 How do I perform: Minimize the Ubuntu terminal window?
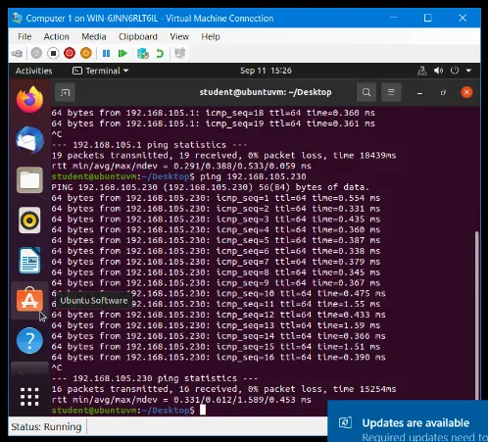coord(419,93)
